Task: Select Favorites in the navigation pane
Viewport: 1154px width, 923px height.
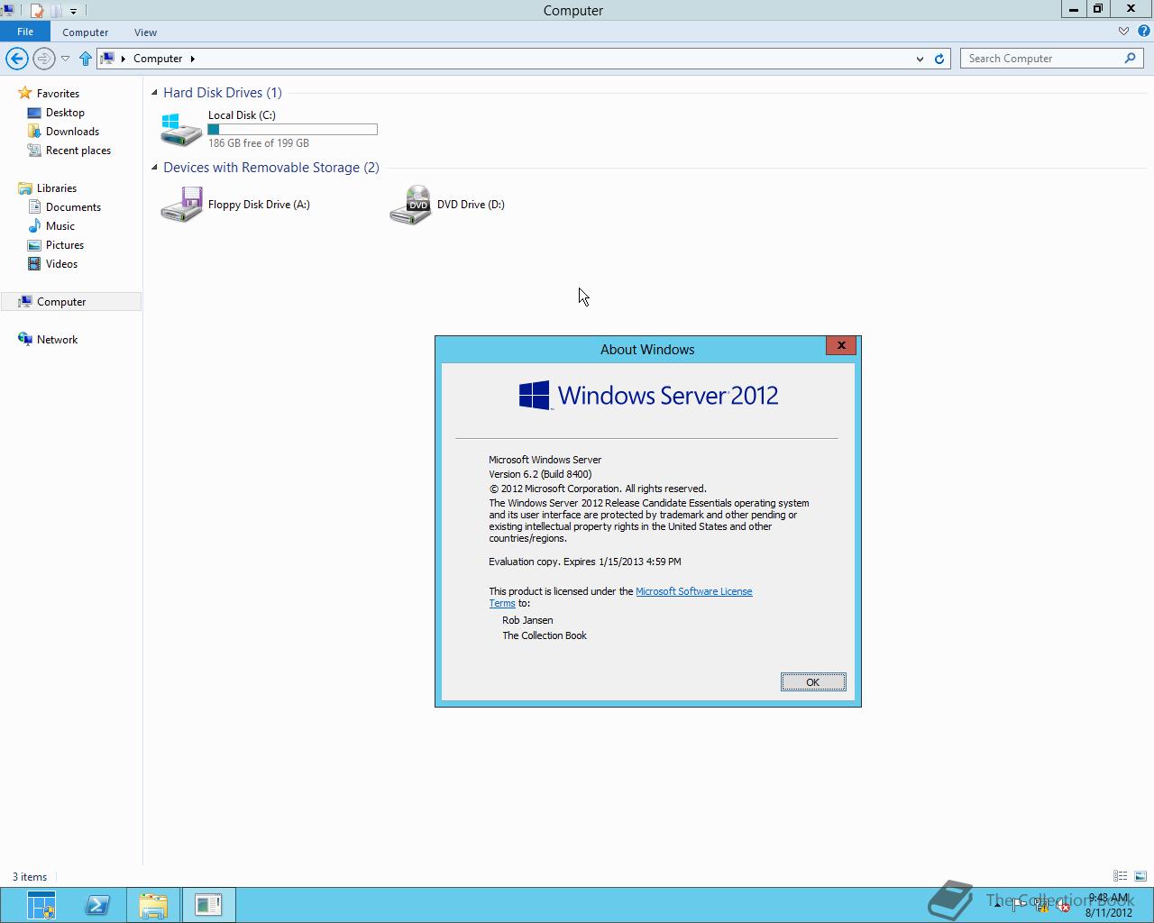Action: coord(58,94)
